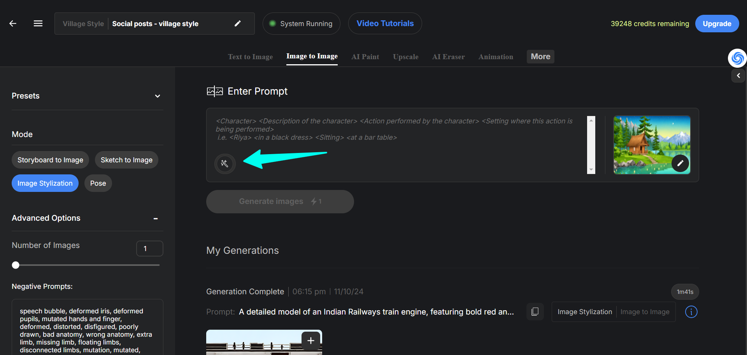Edit the reference image with pencil icon
747x355 pixels.
(x=680, y=163)
